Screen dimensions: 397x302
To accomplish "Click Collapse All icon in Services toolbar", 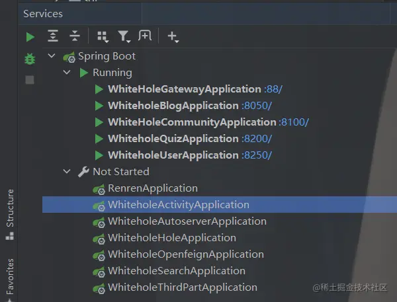I will point(75,36).
